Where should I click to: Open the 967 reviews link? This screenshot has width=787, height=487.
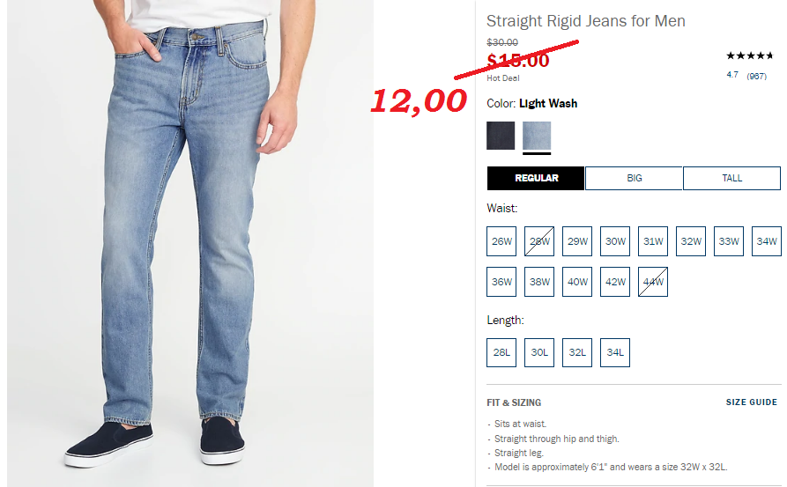pyautogui.click(x=756, y=77)
